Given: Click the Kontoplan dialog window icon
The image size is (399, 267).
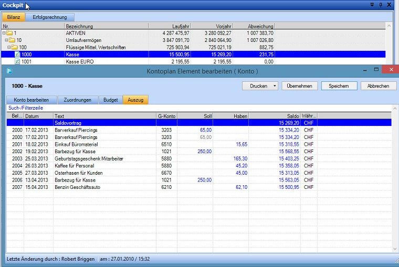Looking at the screenshot, I should [x=9, y=70].
